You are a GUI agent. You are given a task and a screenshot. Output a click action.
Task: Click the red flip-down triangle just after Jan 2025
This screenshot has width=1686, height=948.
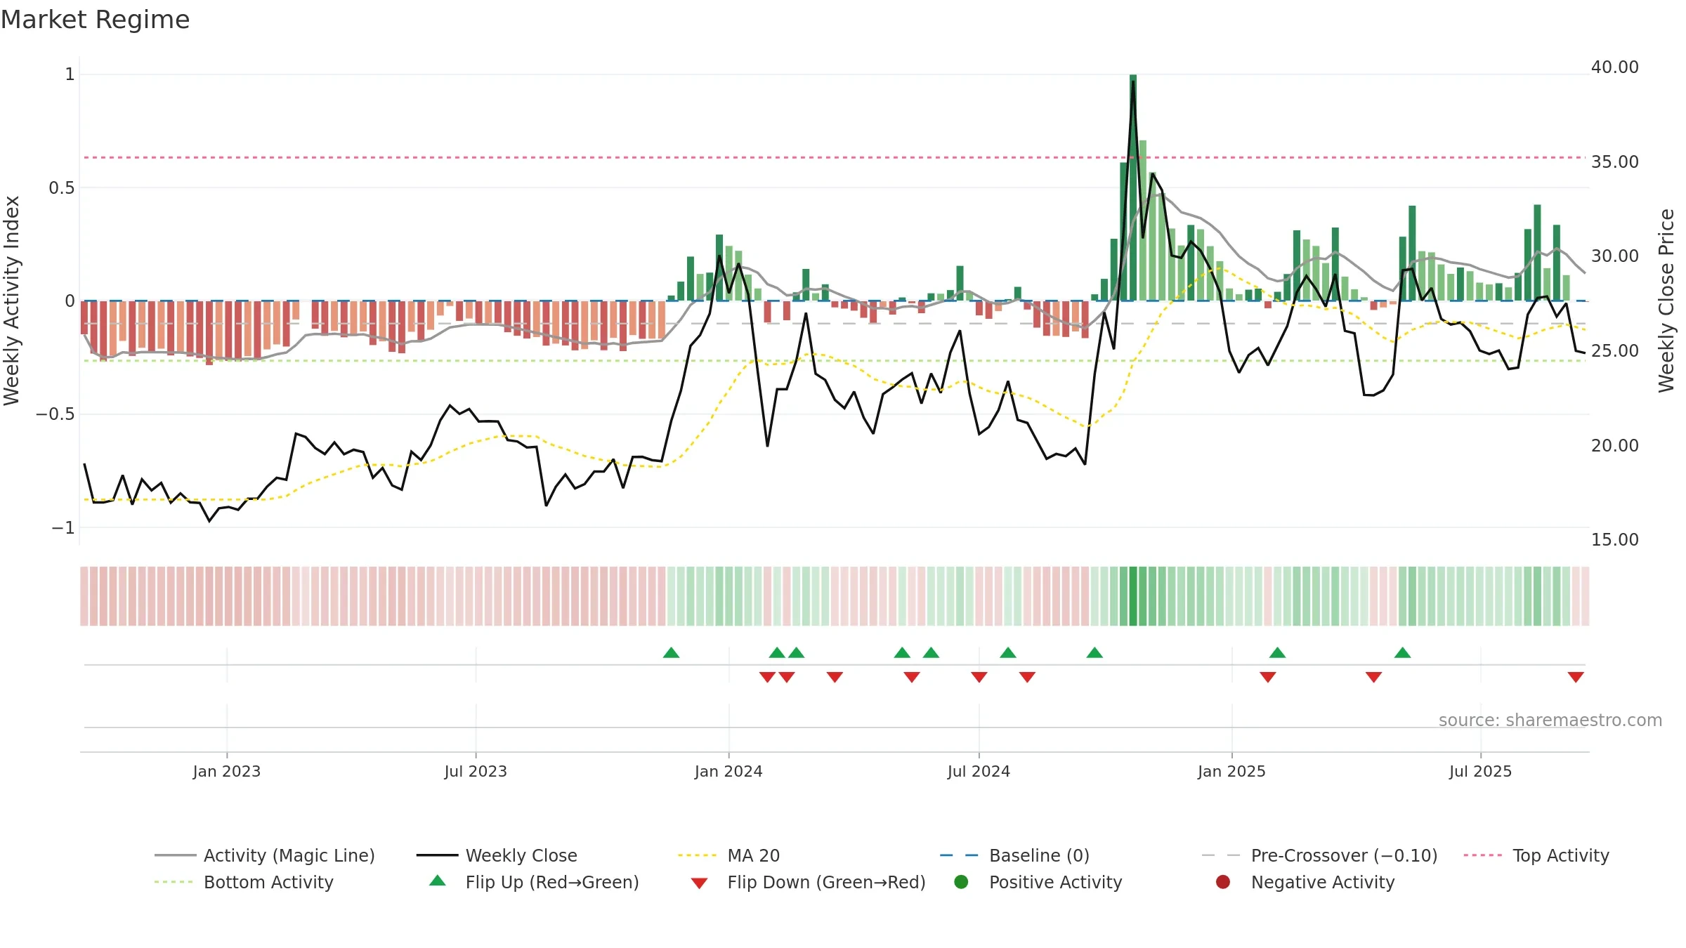[1268, 677]
